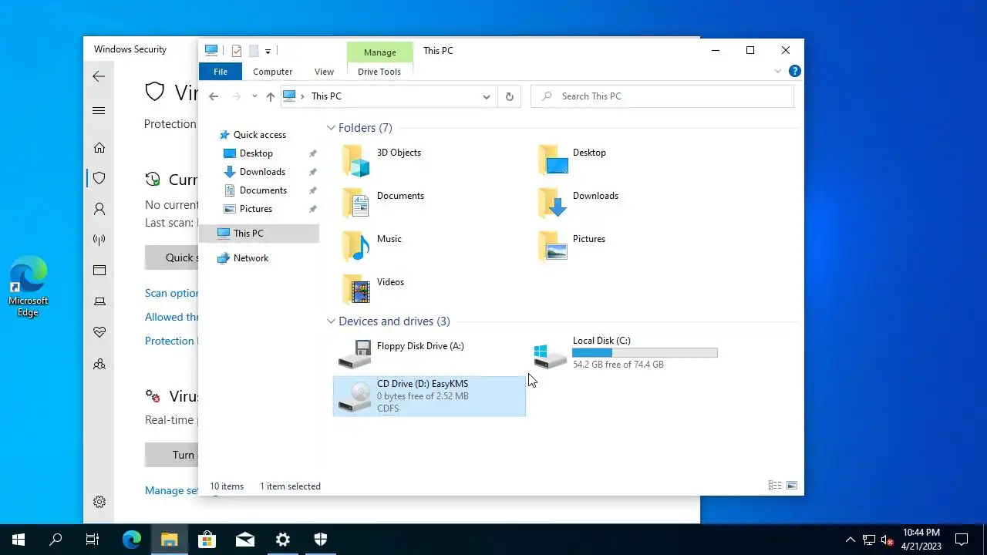Open Microsoft Store from taskbar
Screen dimensions: 987x555
[207, 540]
